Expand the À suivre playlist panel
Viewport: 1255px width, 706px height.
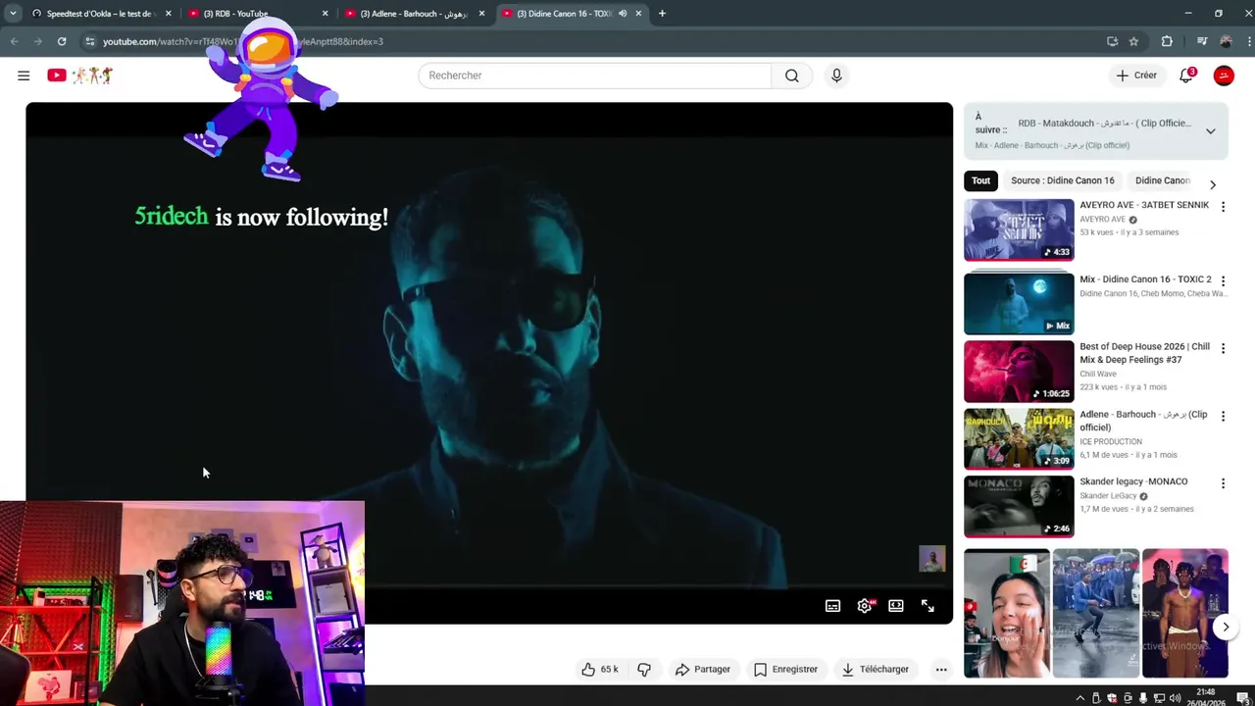coord(1210,131)
